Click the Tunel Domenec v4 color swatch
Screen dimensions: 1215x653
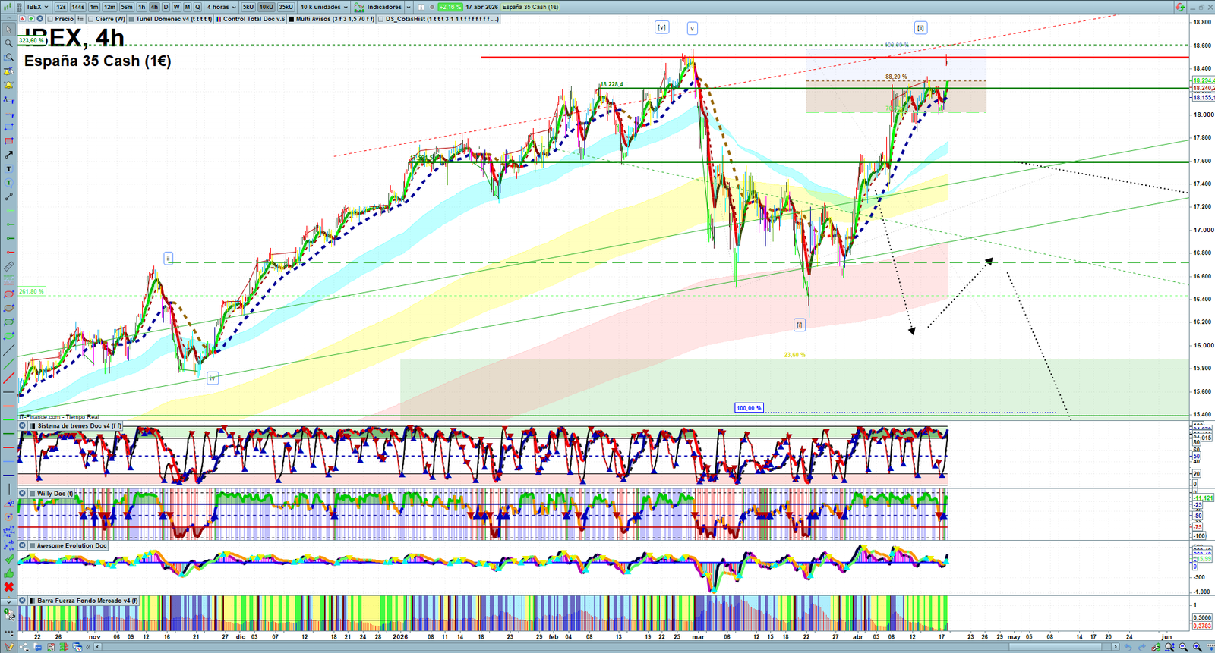click(x=131, y=19)
